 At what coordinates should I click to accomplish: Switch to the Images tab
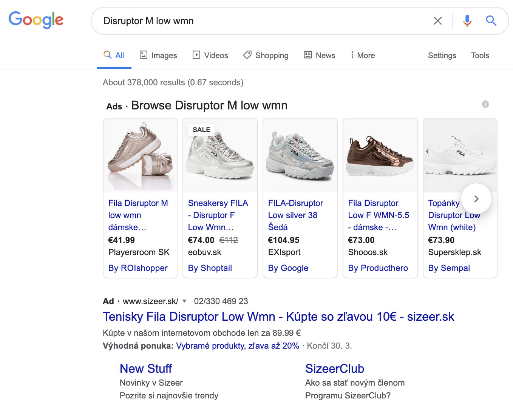click(158, 55)
